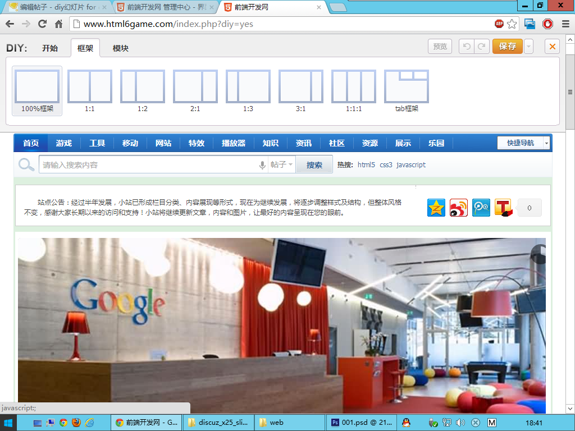The image size is (575, 431).
Task: Choose the 1:1:1 three-column frame layout
Action: coord(354,90)
